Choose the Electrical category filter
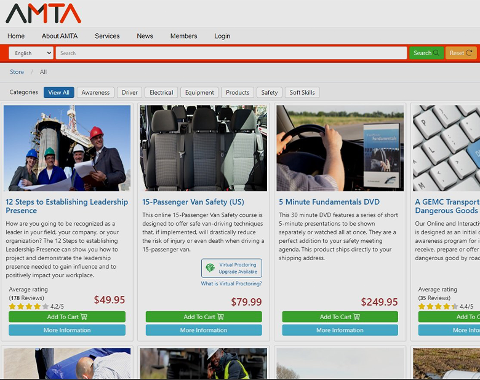The width and height of the screenshot is (480, 380). point(161,93)
